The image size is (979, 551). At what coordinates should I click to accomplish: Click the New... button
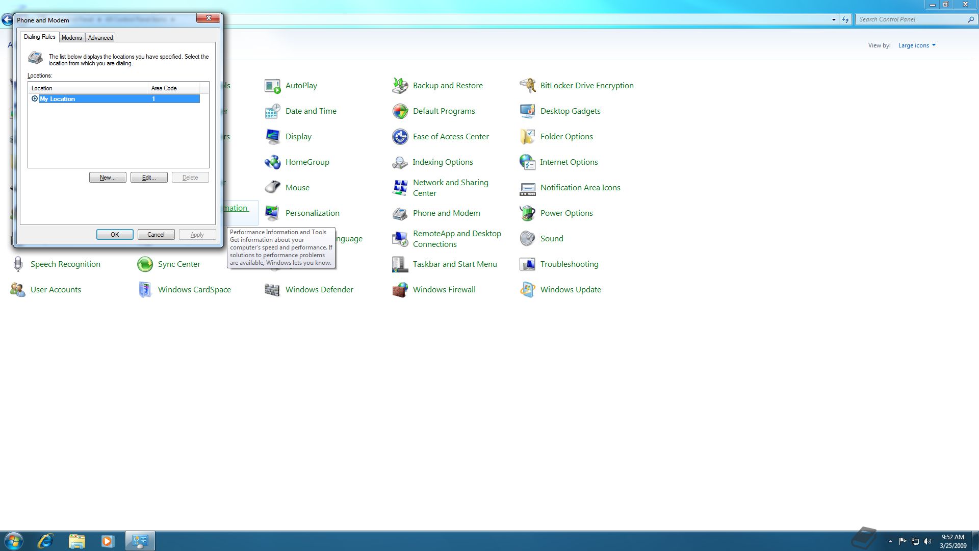pos(108,178)
